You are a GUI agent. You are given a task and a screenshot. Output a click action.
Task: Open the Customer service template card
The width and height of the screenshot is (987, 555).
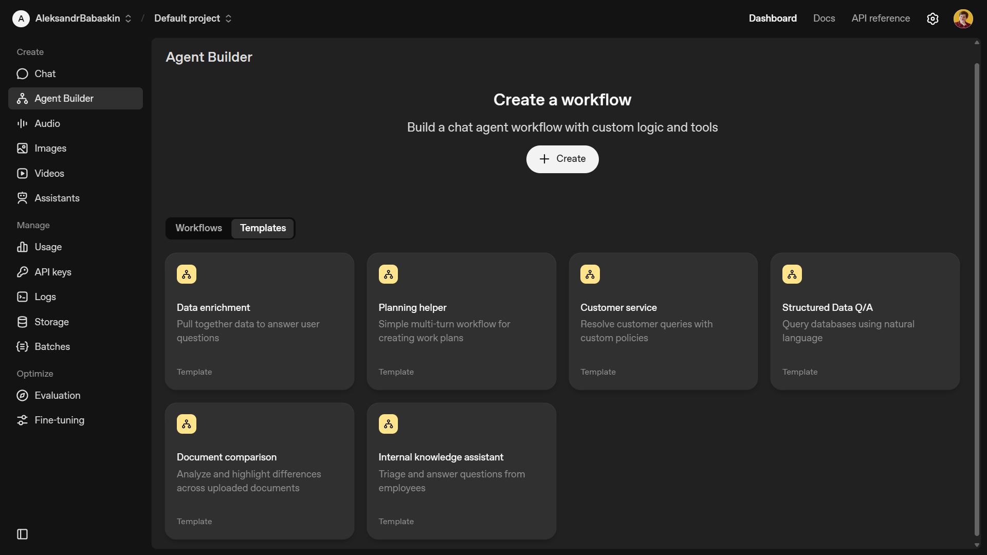point(663,321)
